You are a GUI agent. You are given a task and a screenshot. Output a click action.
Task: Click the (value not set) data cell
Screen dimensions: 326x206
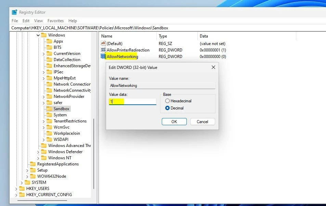coord(212,44)
